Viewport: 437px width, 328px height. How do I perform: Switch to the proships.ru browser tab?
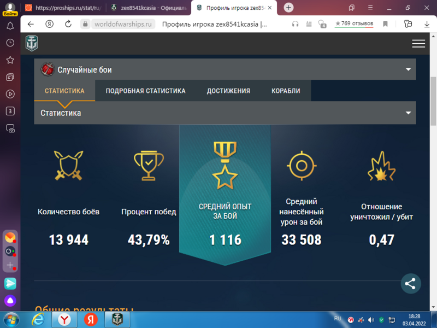[x=63, y=8]
